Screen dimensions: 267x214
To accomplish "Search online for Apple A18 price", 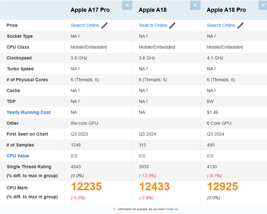I will [x=153, y=25].
